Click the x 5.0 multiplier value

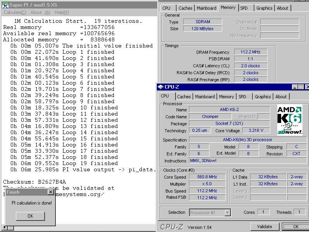point(207,184)
